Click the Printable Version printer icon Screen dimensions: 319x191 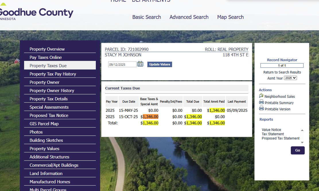click(x=261, y=108)
